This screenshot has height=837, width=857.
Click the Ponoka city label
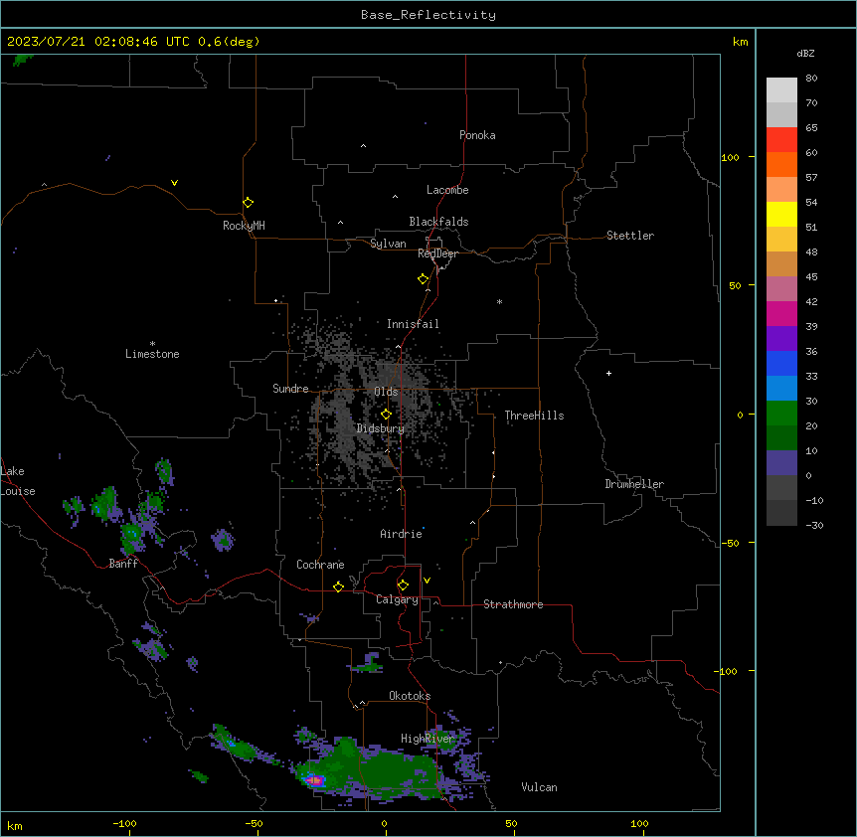coord(477,135)
